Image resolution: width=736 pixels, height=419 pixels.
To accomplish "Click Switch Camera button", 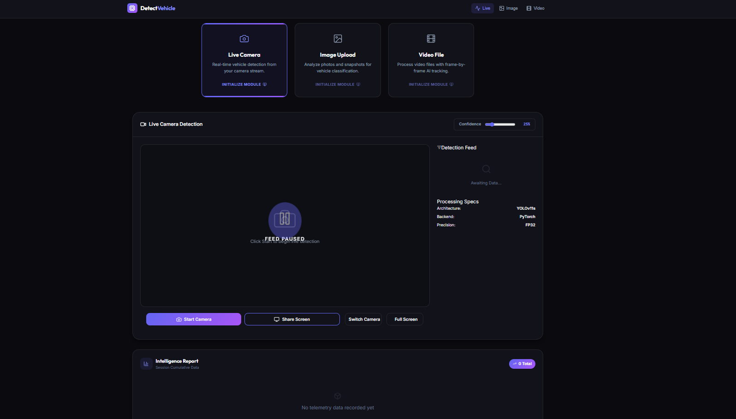I will (x=363, y=319).
